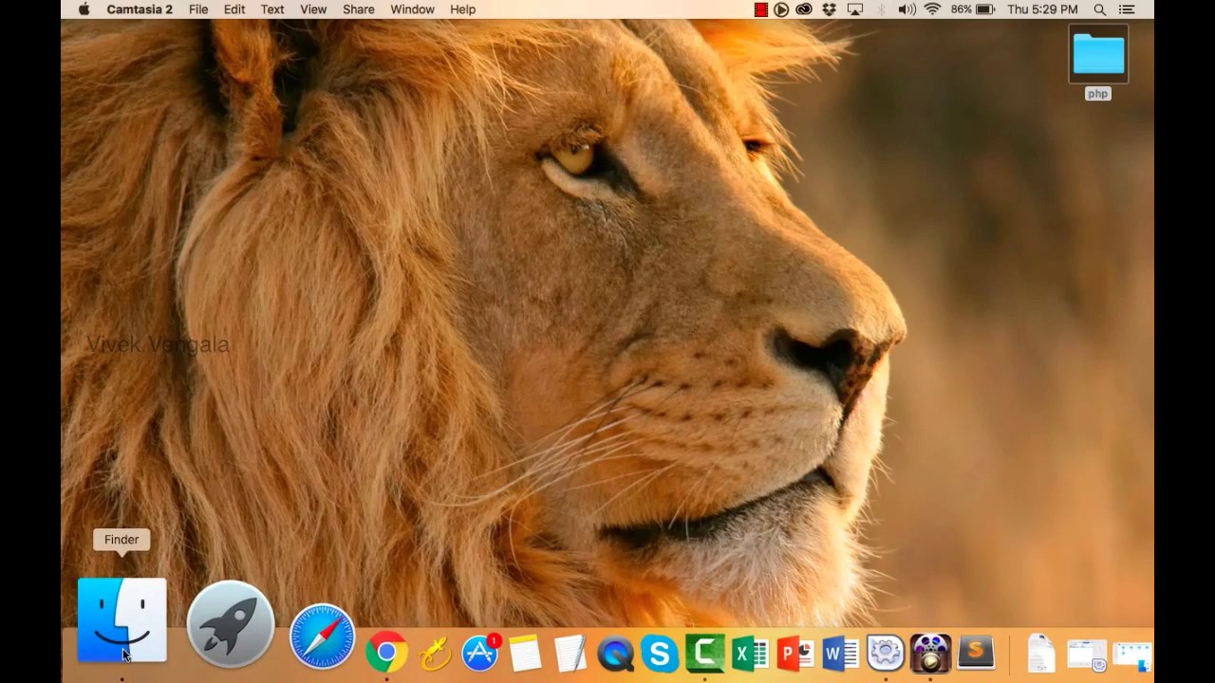Viewport: 1215px width, 683px height.
Task: Open the Window menu
Action: (413, 9)
